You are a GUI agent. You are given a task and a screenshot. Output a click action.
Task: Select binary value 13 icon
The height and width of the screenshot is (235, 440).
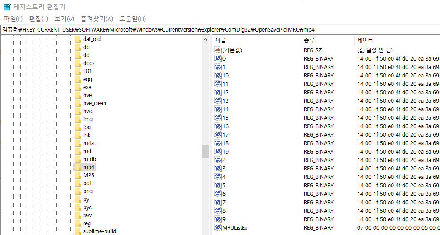(x=218, y=101)
